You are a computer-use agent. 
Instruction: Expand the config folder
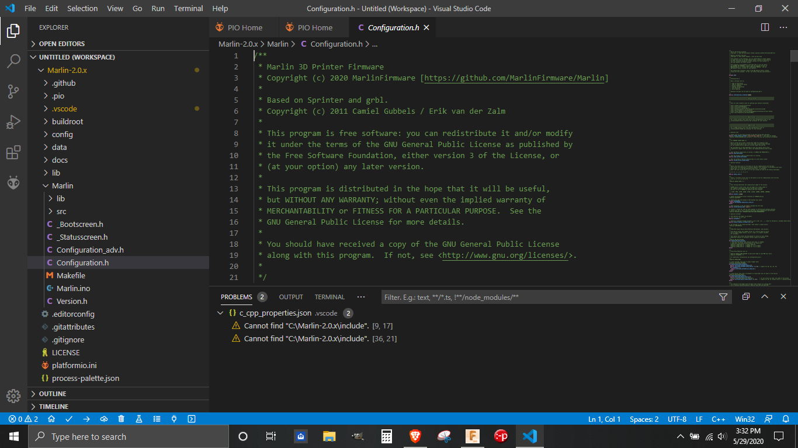coord(47,134)
